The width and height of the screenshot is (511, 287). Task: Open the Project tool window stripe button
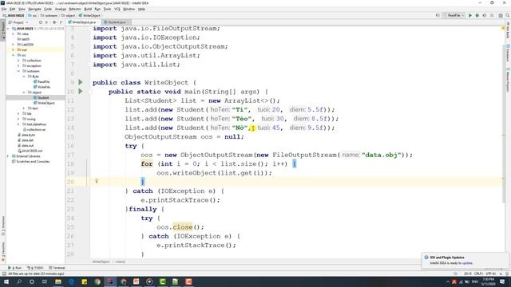click(x=3, y=30)
